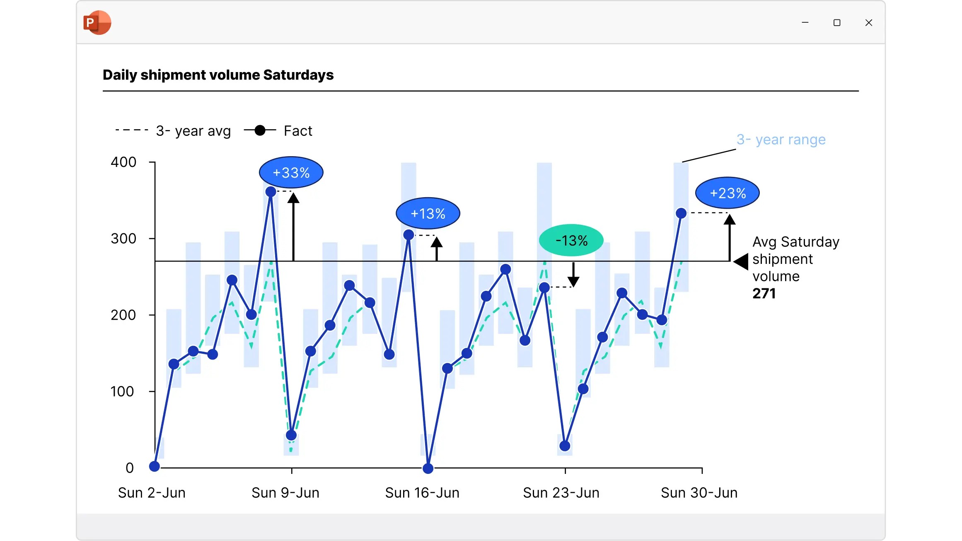Click the upward arrow under +23% bubble
This screenshot has height=541, width=962.
[x=730, y=237]
